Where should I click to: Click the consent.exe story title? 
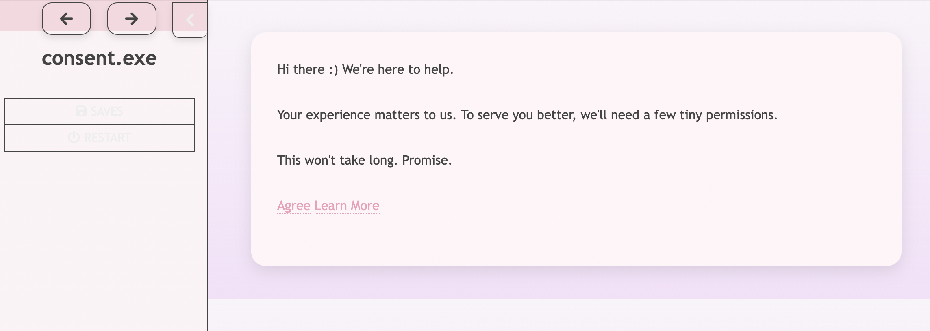(x=99, y=58)
